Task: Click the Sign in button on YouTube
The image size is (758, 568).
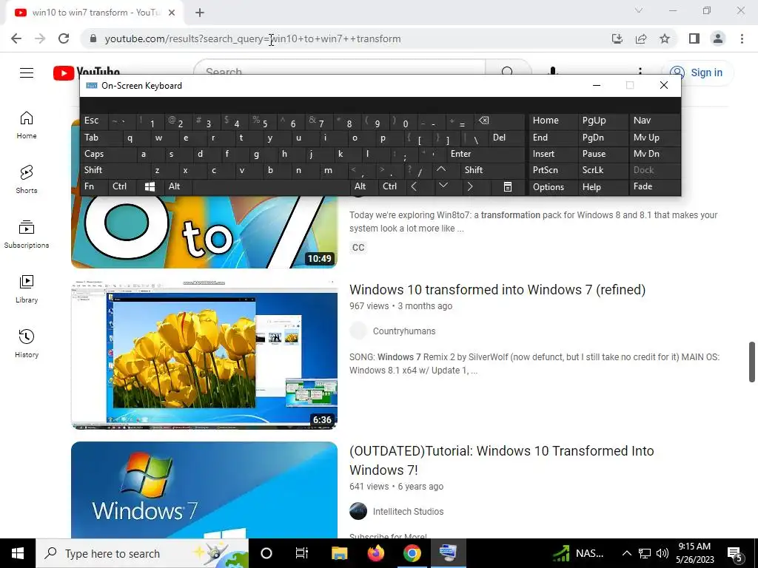Action: click(697, 73)
